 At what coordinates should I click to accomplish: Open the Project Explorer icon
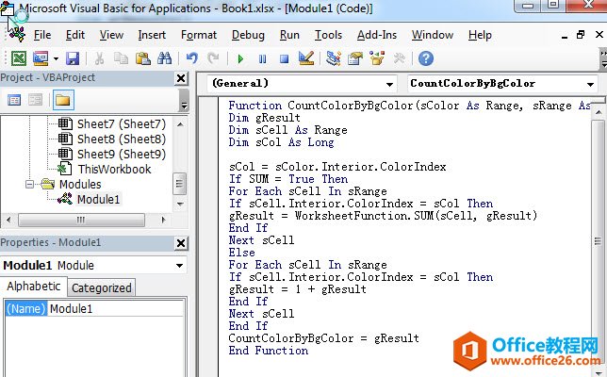point(334,58)
